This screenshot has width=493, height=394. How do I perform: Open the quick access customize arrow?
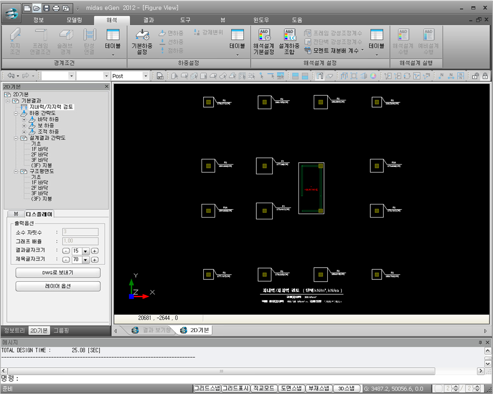tap(77, 9)
